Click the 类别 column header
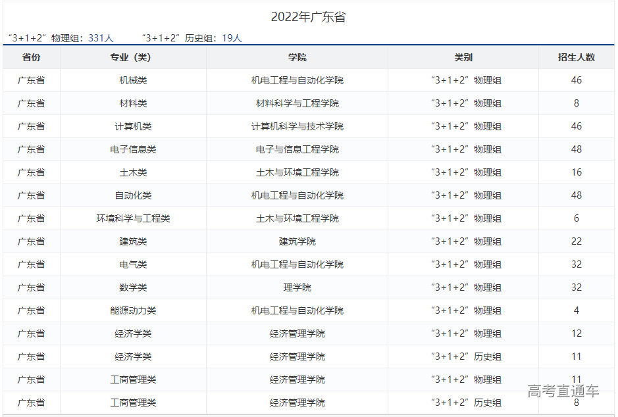This screenshot has height=417, width=618. [463, 57]
